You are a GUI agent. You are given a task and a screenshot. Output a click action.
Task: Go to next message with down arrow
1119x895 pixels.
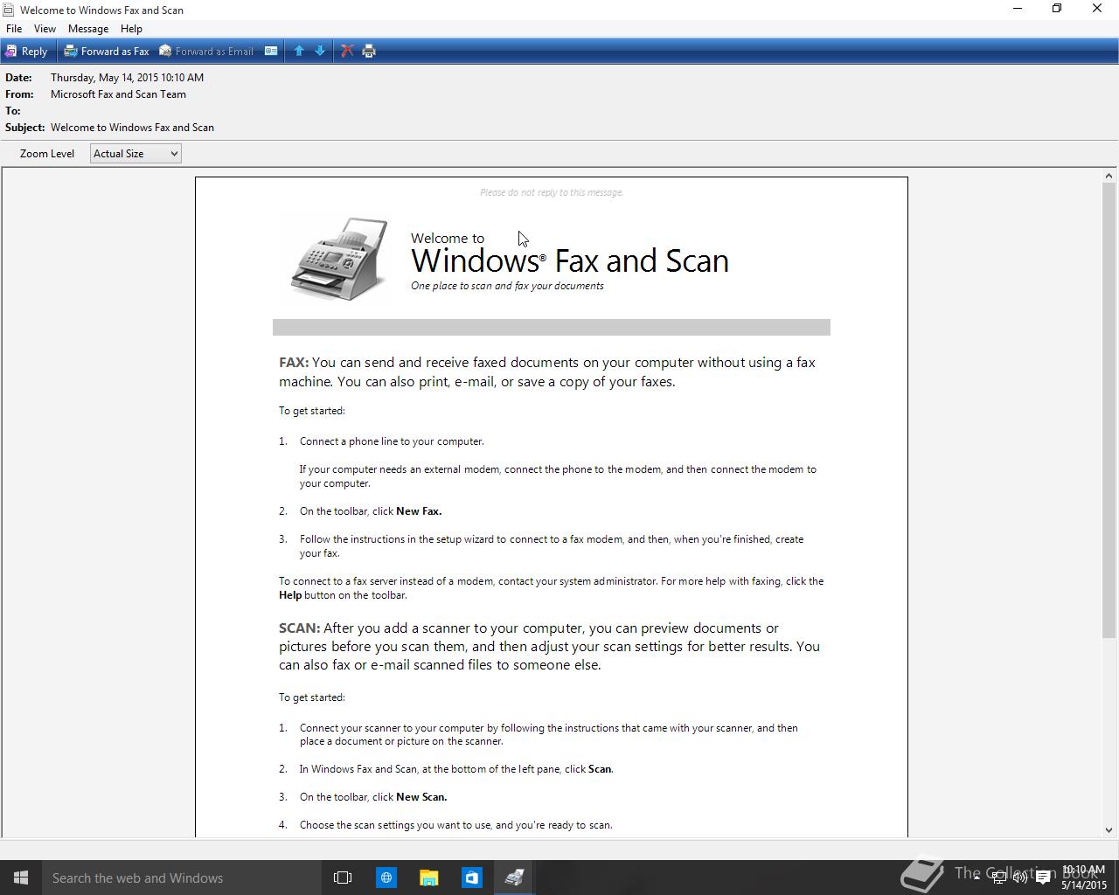pyautogui.click(x=320, y=52)
